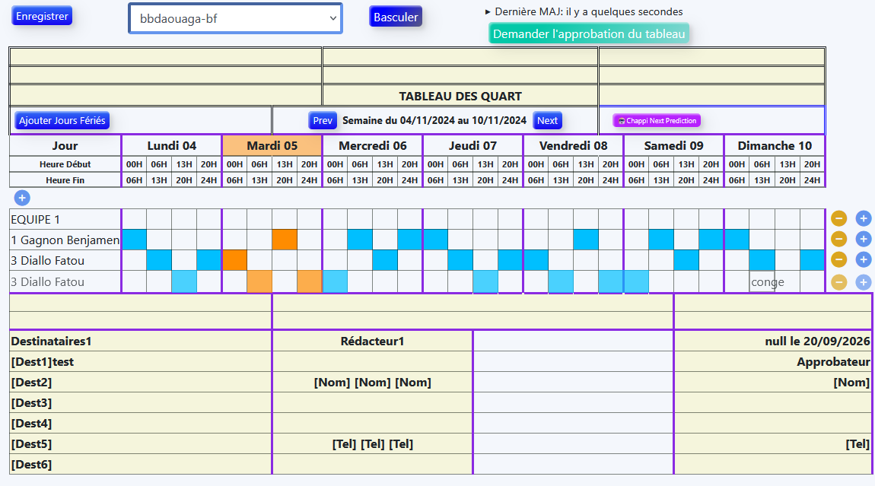The height and width of the screenshot is (486, 875).
Task: Click the Semaine du 04/11/2024 au 10/11/2024 label
Action: pos(434,120)
